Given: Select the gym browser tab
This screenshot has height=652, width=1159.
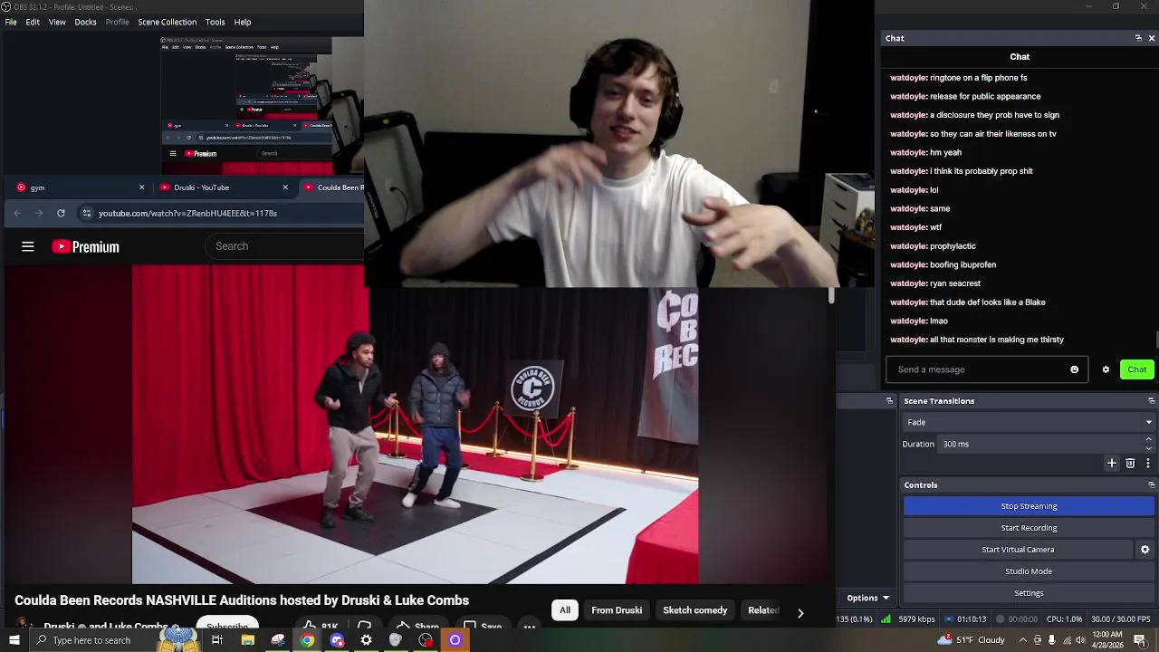Looking at the screenshot, I should tap(77, 187).
